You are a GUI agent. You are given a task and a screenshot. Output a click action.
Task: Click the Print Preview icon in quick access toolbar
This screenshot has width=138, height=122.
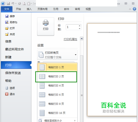[24, 4]
